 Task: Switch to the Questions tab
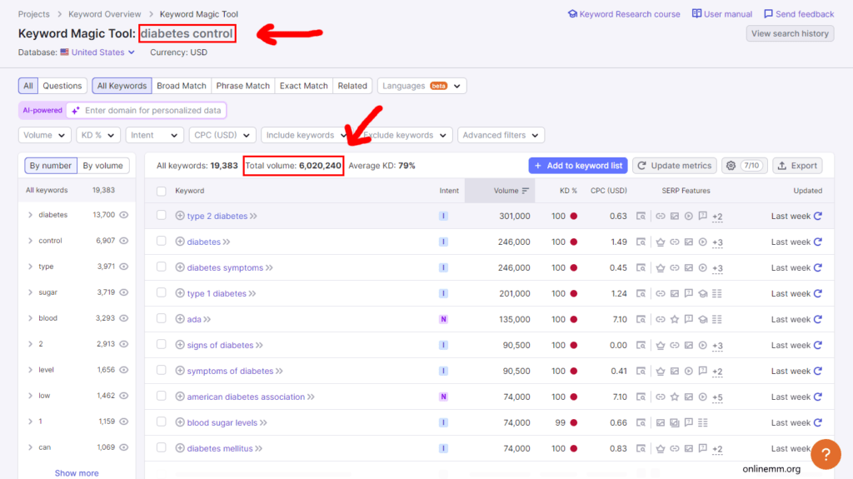[62, 86]
